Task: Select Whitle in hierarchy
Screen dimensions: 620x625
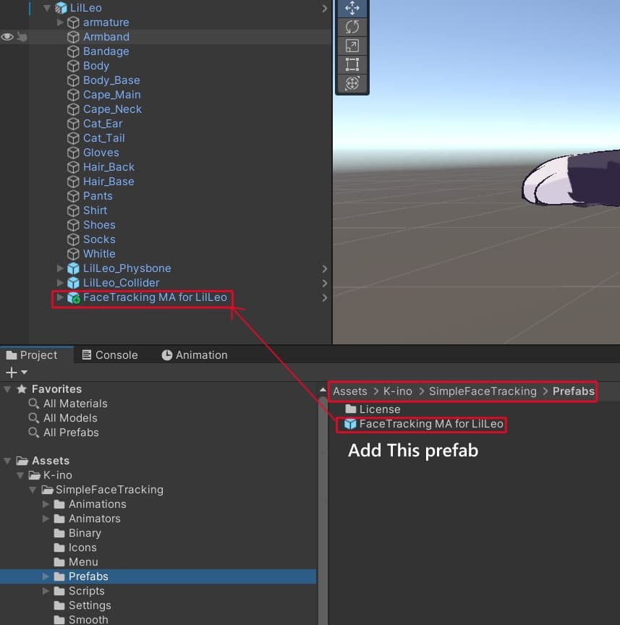Action: pyautogui.click(x=99, y=253)
